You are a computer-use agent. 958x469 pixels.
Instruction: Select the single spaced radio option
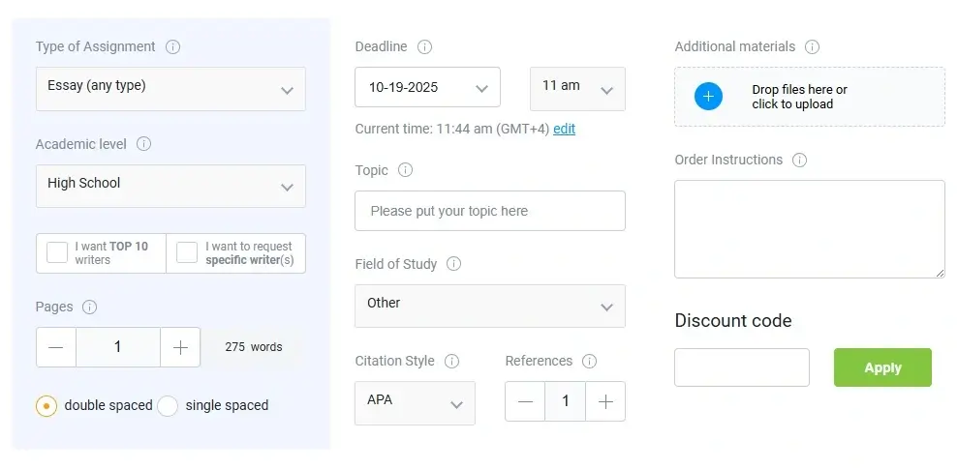(168, 406)
